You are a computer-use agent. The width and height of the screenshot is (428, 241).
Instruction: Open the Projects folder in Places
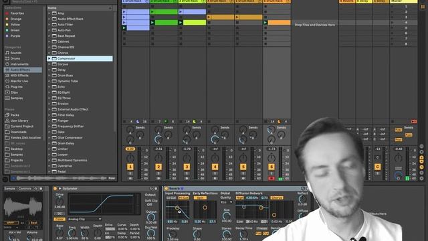pyautogui.click(x=16, y=161)
